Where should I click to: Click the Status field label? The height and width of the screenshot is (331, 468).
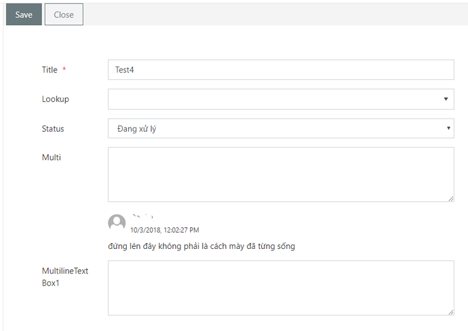(x=53, y=129)
